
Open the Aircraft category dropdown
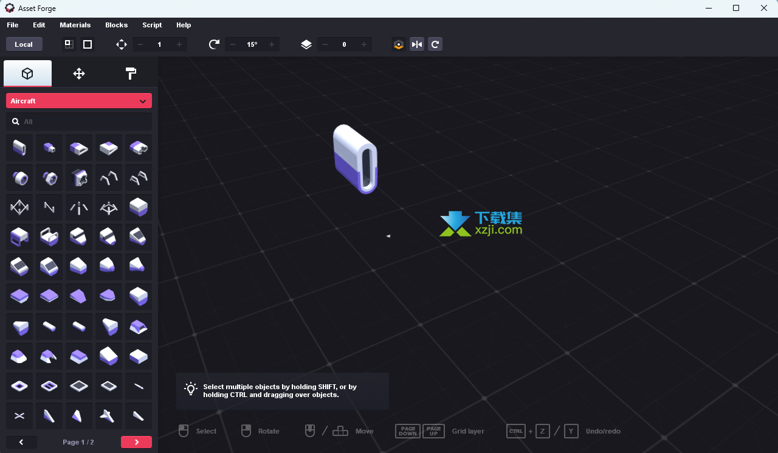tap(79, 101)
